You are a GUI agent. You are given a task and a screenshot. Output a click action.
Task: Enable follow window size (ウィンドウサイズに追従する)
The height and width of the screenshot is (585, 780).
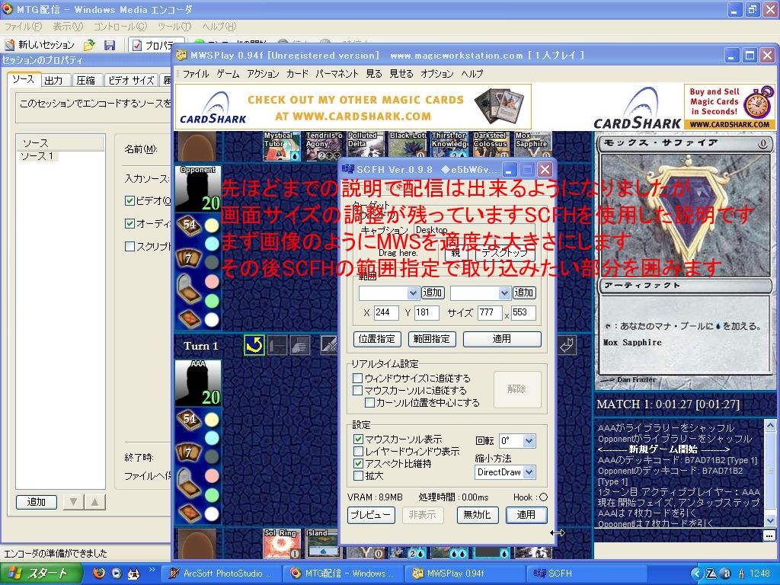[357, 379]
